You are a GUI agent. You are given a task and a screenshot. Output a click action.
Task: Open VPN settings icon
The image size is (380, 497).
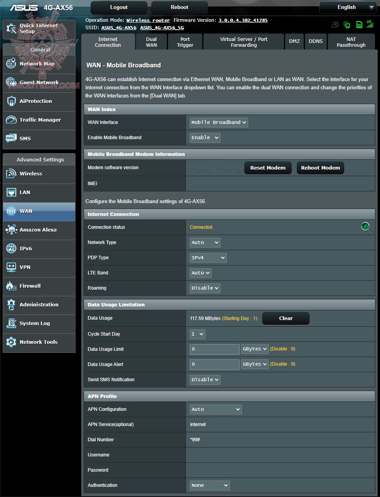(x=11, y=267)
